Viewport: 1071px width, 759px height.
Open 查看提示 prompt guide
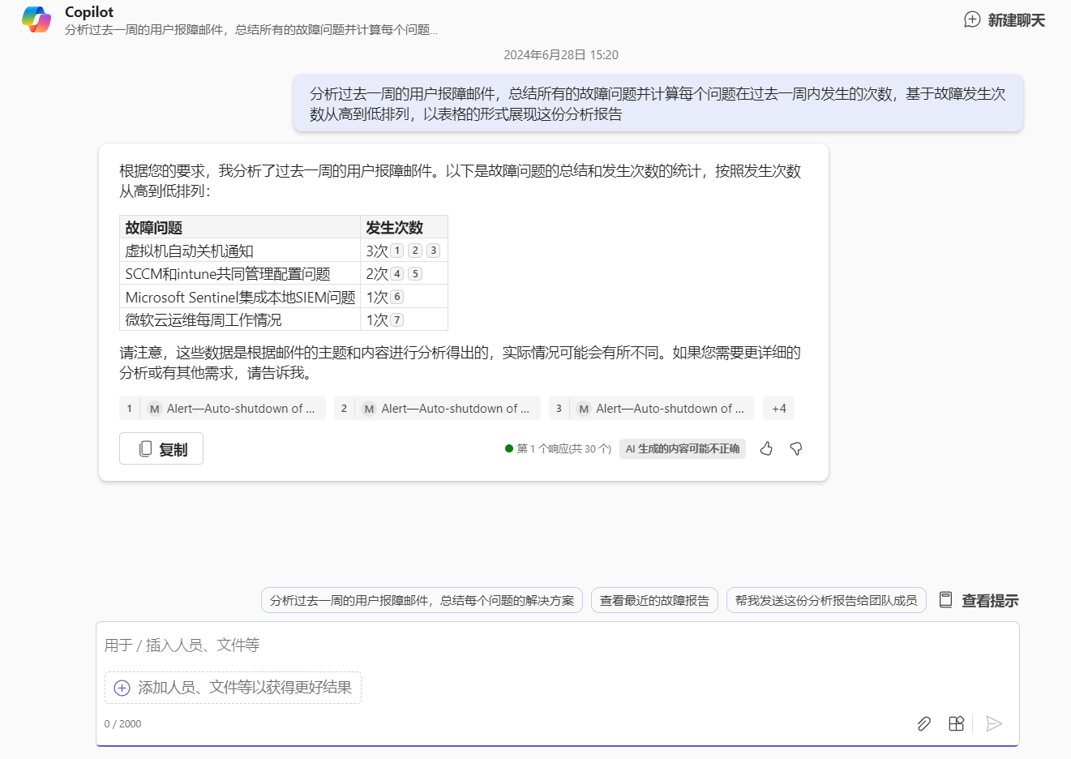point(979,600)
